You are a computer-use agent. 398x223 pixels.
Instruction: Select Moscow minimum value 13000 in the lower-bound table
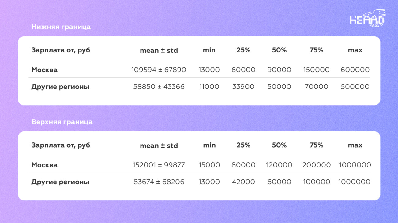(x=209, y=70)
